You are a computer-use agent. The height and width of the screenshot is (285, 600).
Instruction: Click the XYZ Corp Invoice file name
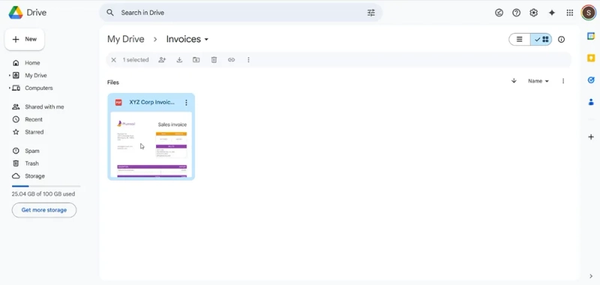coord(152,103)
